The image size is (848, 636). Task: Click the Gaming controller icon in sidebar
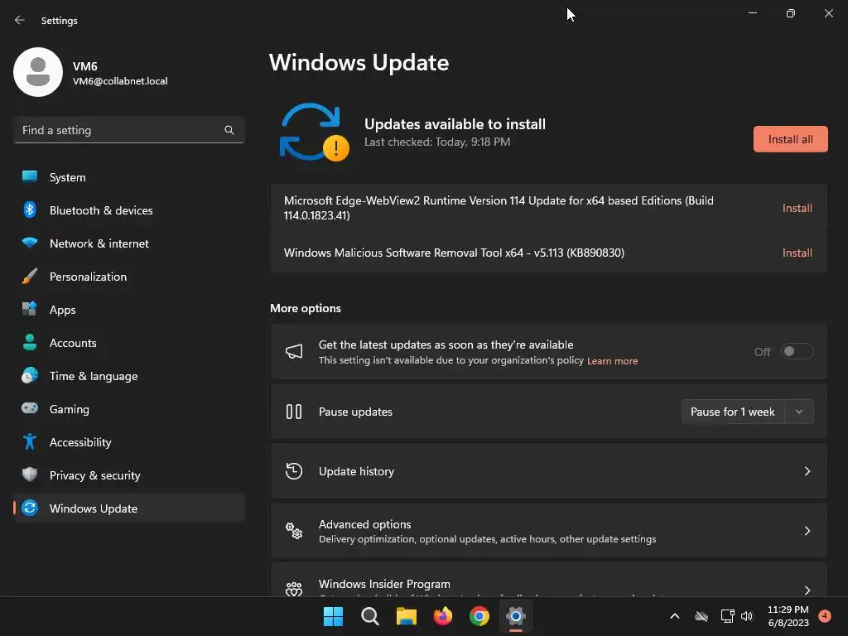pyautogui.click(x=30, y=408)
